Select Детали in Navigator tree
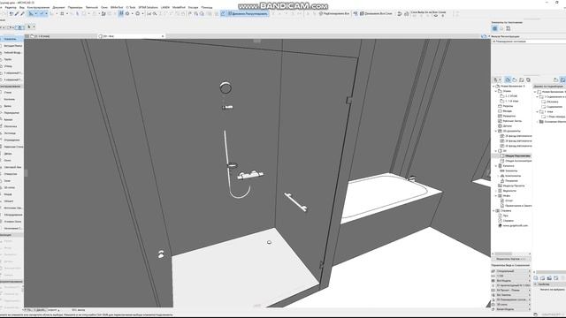This screenshot has width=566, height=318. pyautogui.click(x=507, y=126)
